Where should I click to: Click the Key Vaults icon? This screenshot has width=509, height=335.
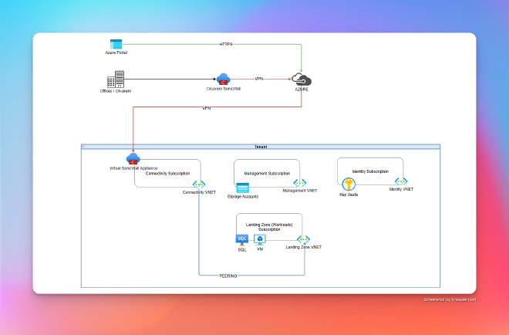[349, 184]
